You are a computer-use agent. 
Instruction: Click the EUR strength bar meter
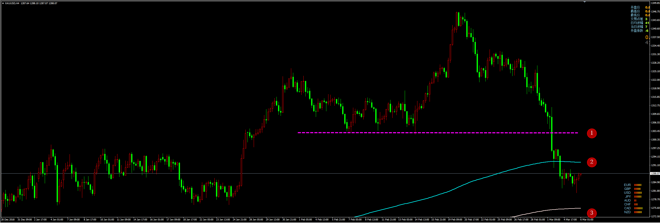(638, 185)
